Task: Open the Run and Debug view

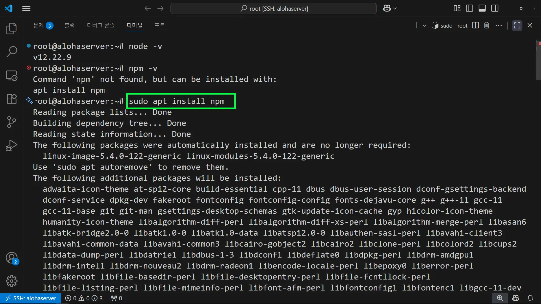Action: coord(12,145)
